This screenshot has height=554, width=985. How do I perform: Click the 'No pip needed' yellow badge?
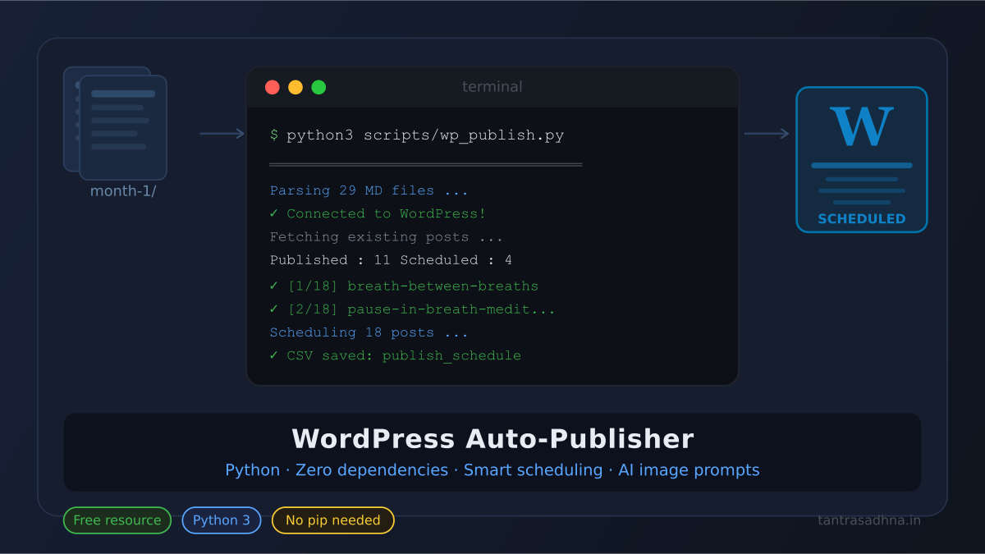click(333, 520)
